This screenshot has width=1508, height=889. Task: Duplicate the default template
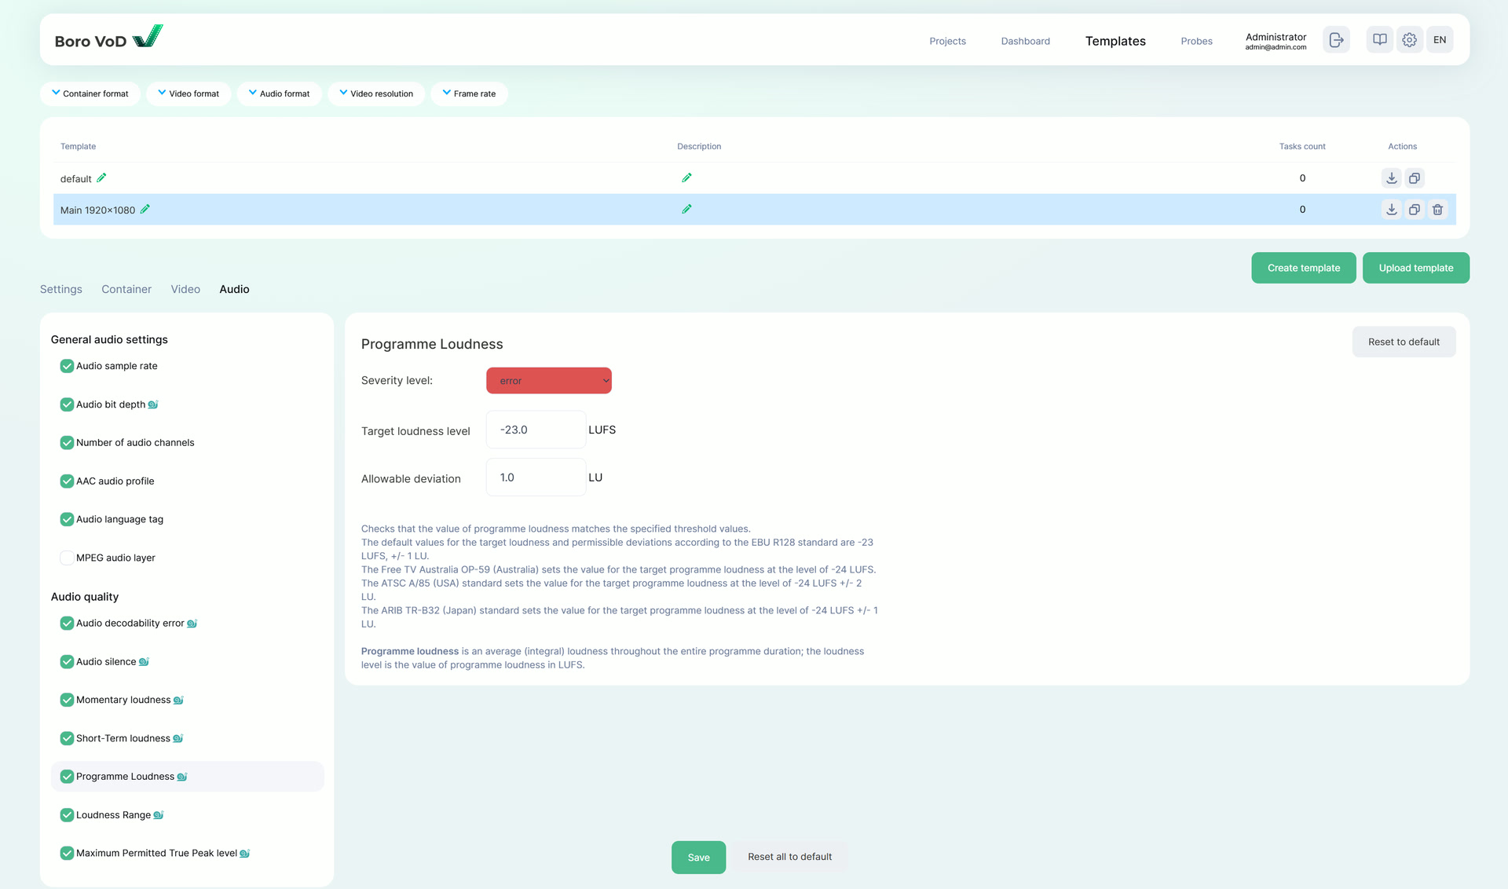point(1414,178)
